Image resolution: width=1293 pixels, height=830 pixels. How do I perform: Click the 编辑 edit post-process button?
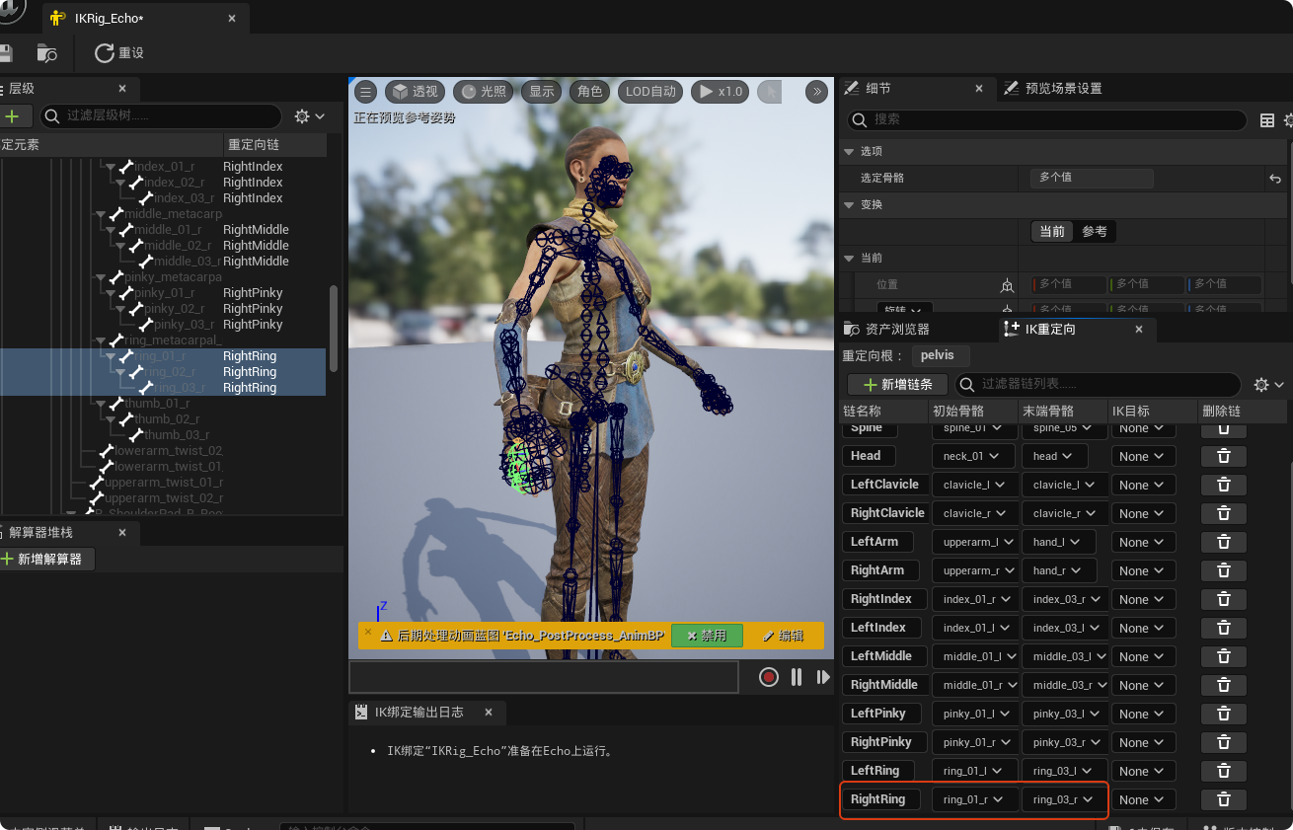[x=782, y=637]
